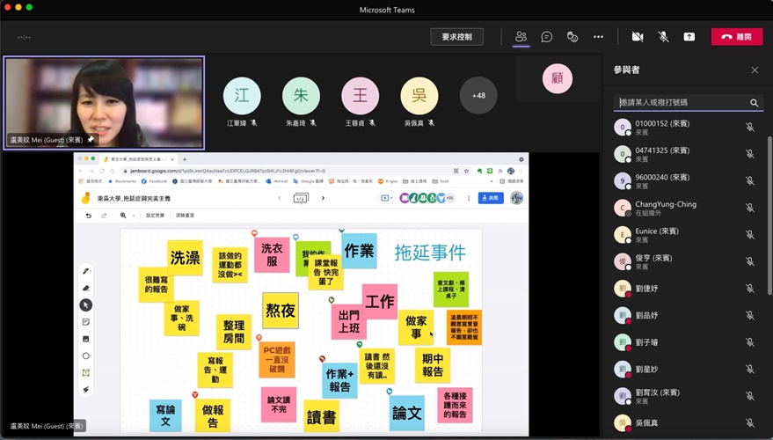Toggle the microphone mute button

tap(663, 37)
